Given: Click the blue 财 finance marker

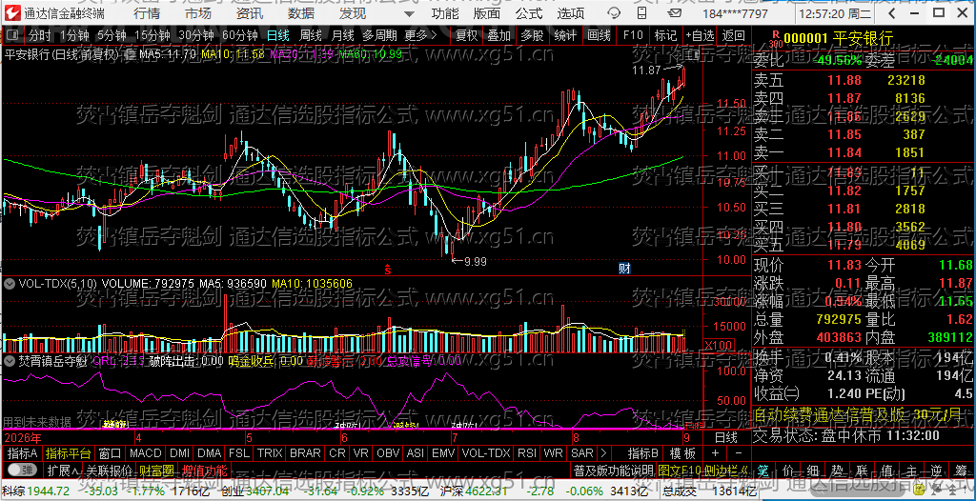Looking at the screenshot, I should 624,269.
